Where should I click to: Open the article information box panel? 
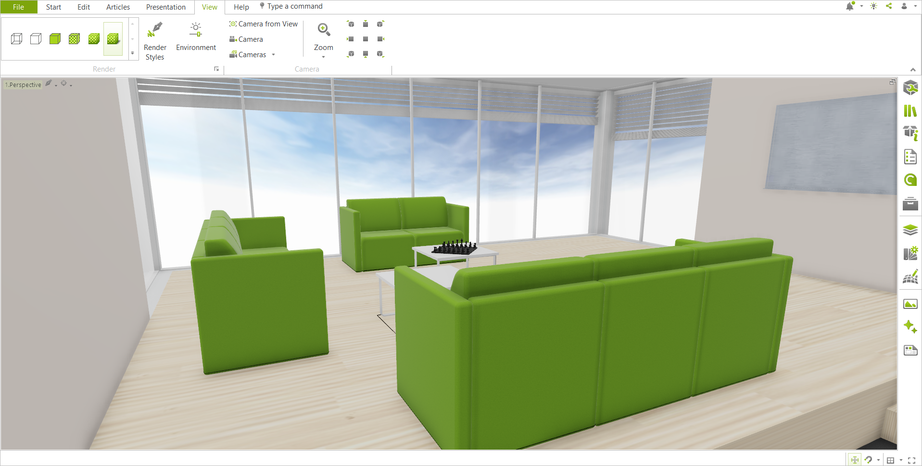click(910, 133)
